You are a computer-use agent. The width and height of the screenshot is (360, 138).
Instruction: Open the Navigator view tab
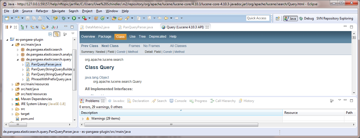pos(35,27)
